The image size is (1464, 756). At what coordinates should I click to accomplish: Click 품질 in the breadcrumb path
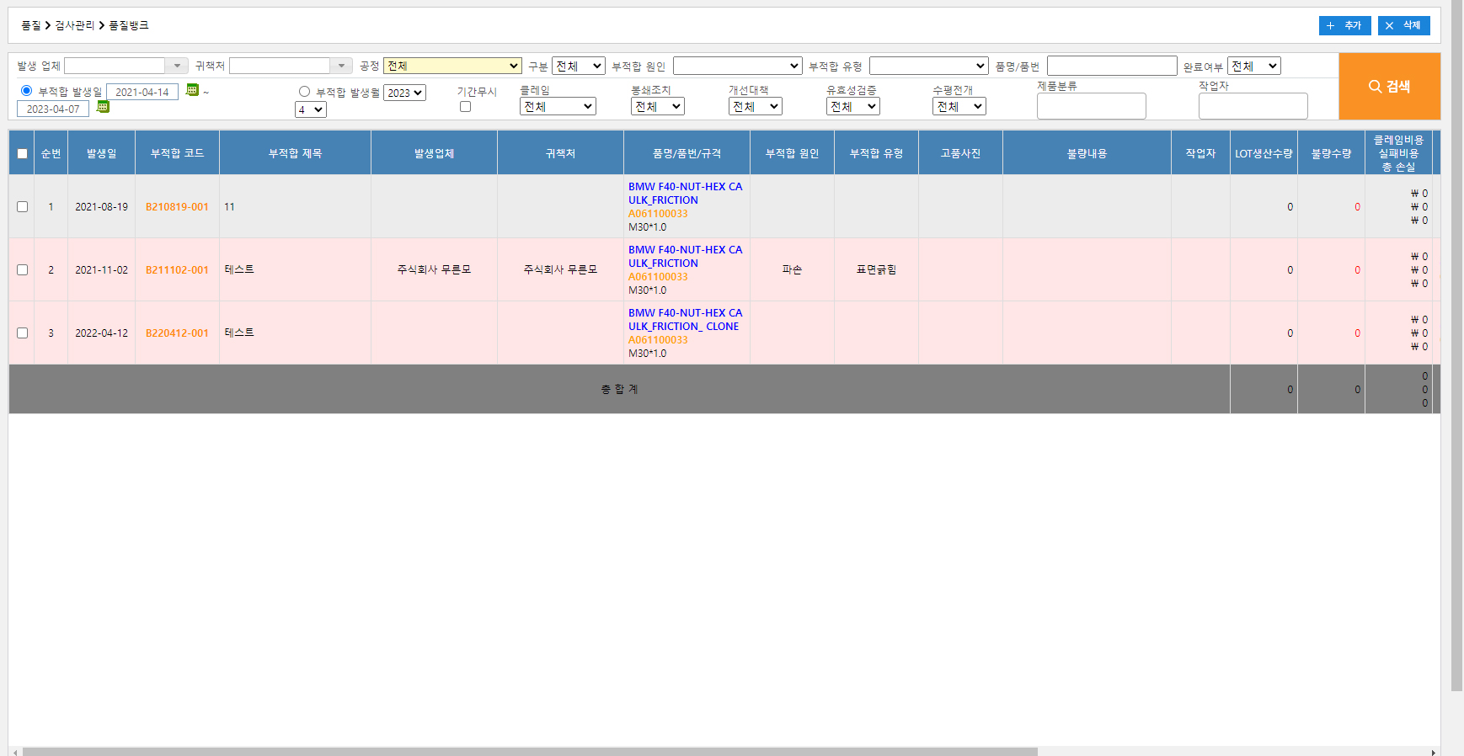coord(30,26)
